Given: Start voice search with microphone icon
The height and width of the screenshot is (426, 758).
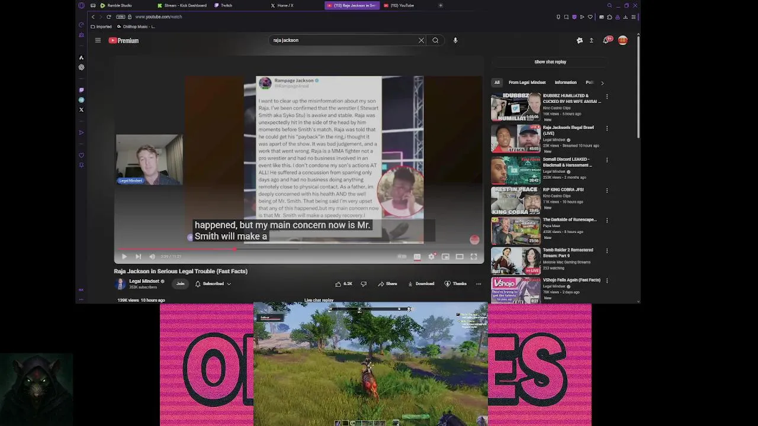Looking at the screenshot, I should (455, 40).
